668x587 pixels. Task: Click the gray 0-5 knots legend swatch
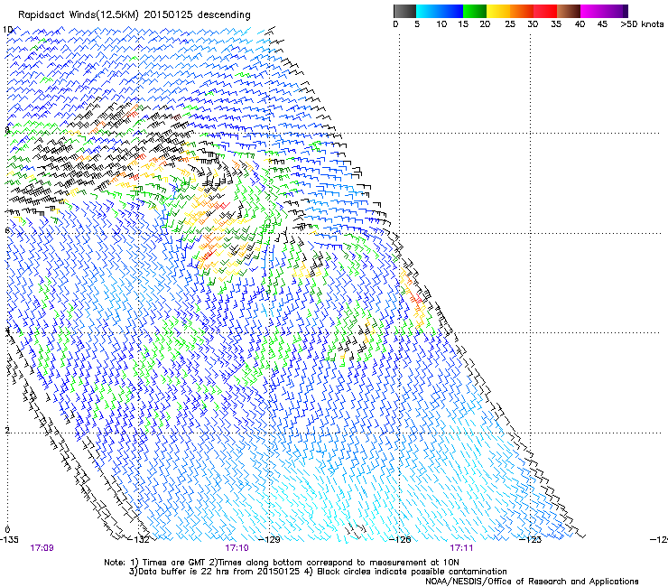click(404, 11)
